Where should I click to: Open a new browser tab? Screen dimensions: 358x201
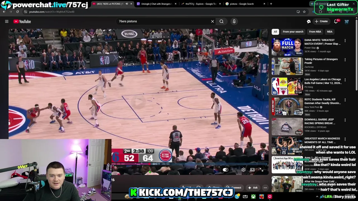click(x=271, y=4)
